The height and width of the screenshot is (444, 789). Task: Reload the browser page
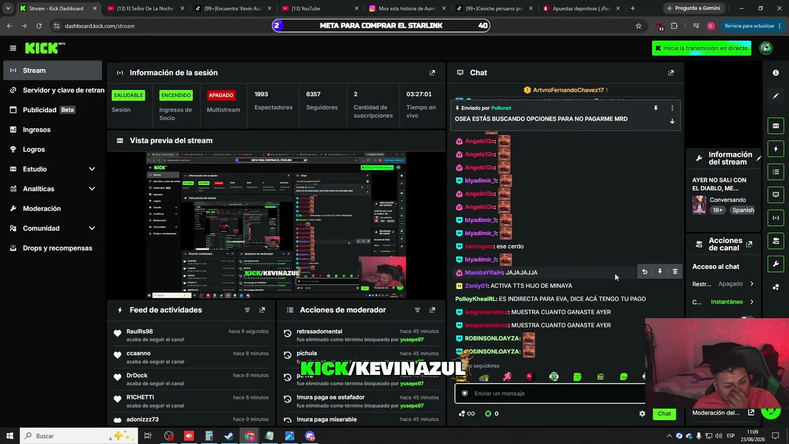pyautogui.click(x=39, y=26)
